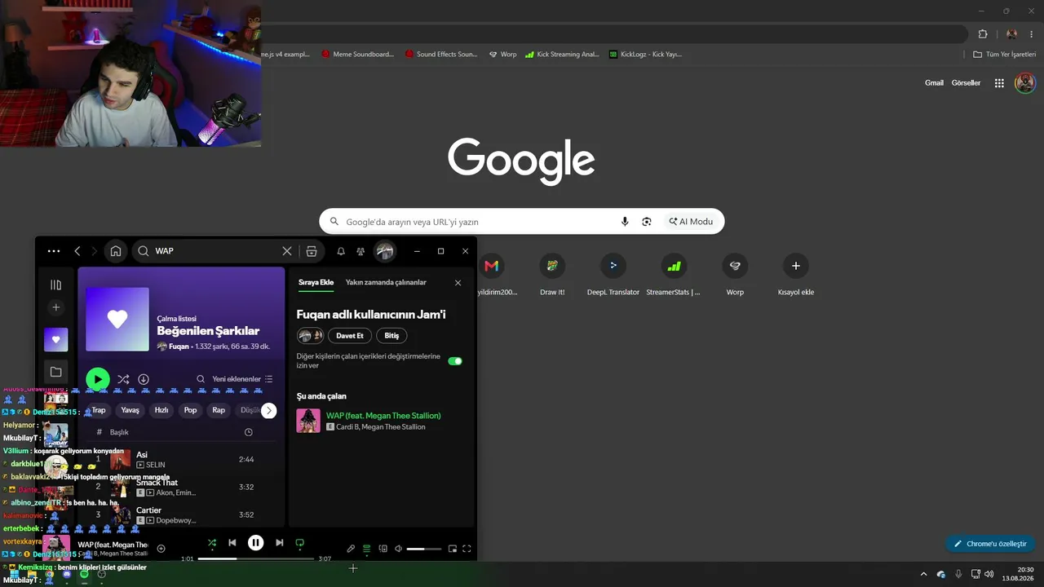Open the folder item in Spotify sidebar
The width and height of the screenshot is (1044, 587).
click(x=55, y=372)
